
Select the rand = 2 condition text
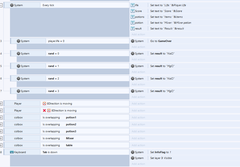53,79
